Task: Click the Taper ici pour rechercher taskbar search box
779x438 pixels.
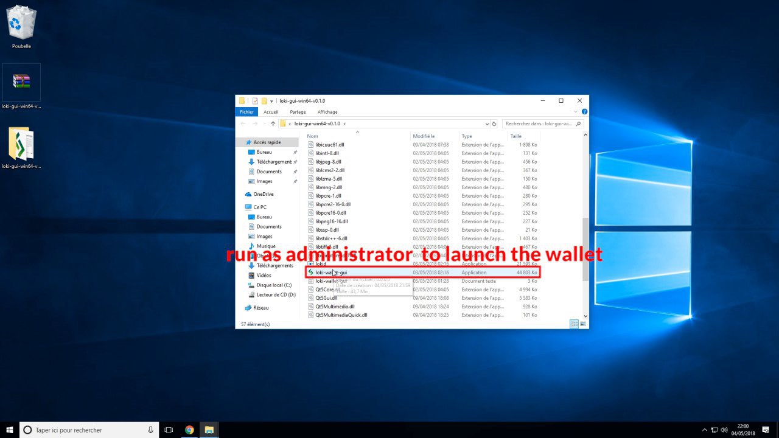Action: (89, 430)
